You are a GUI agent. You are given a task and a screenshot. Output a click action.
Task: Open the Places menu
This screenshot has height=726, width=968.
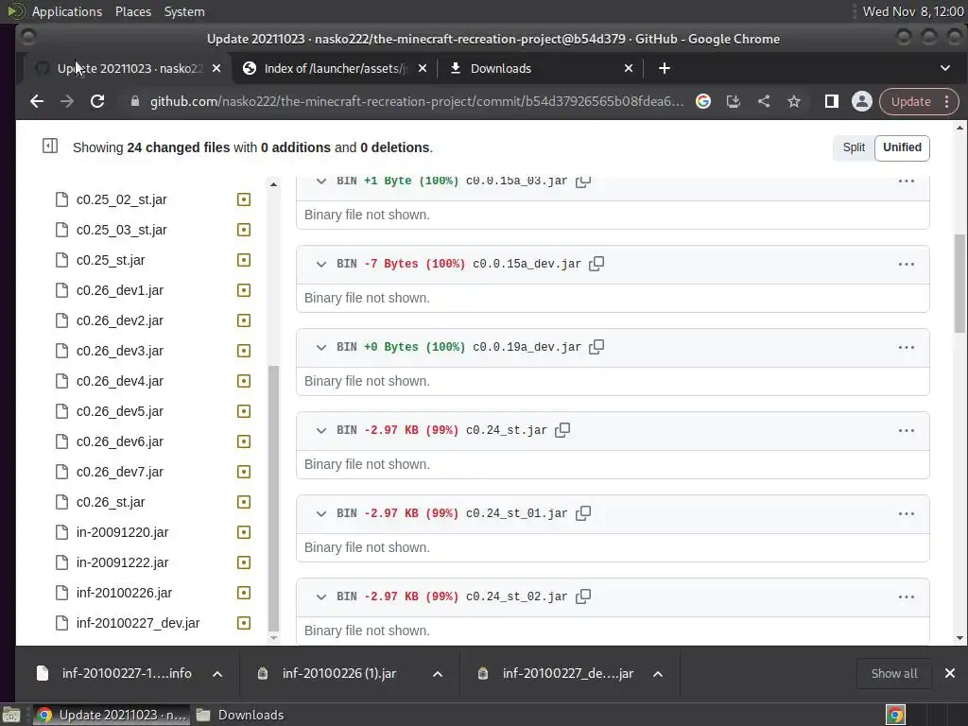(133, 11)
